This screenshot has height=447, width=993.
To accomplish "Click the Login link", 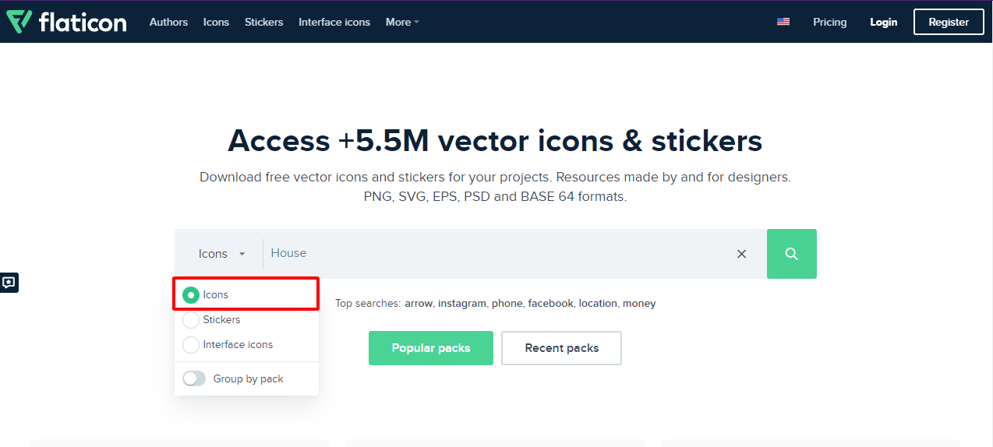I will [884, 22].
